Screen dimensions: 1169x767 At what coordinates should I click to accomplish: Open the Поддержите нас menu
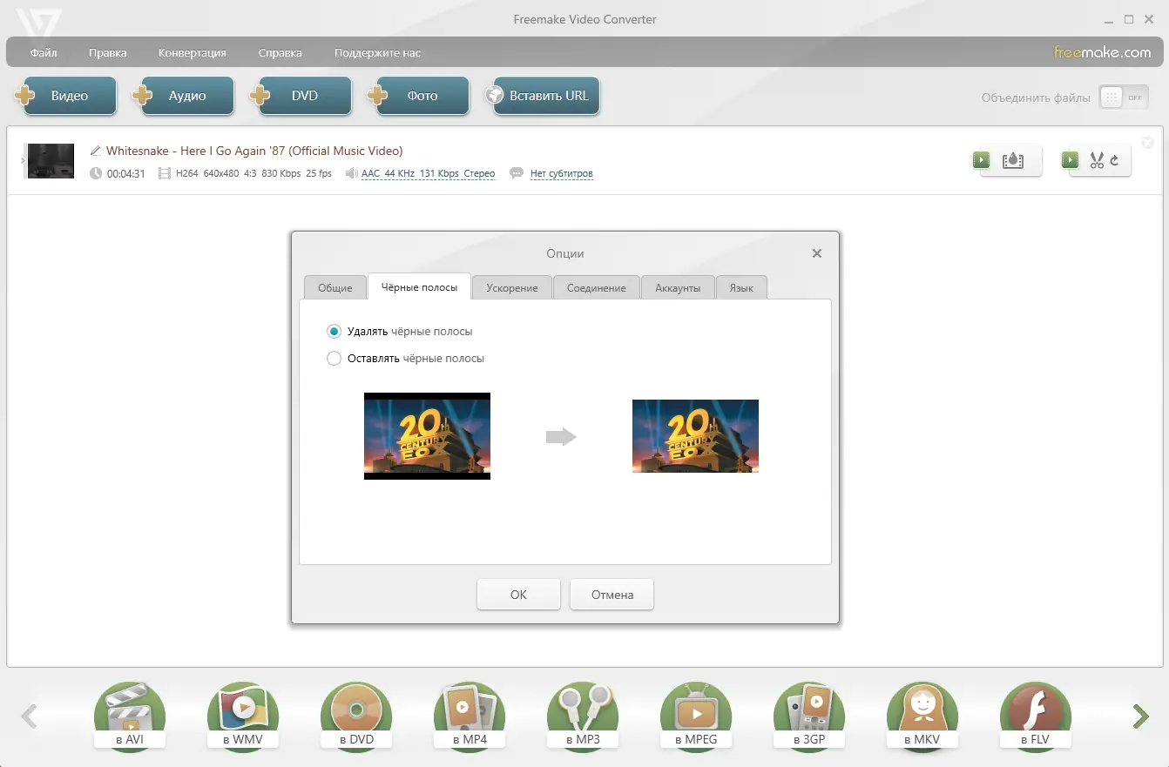pyautogui.click(x=377, y=53)
